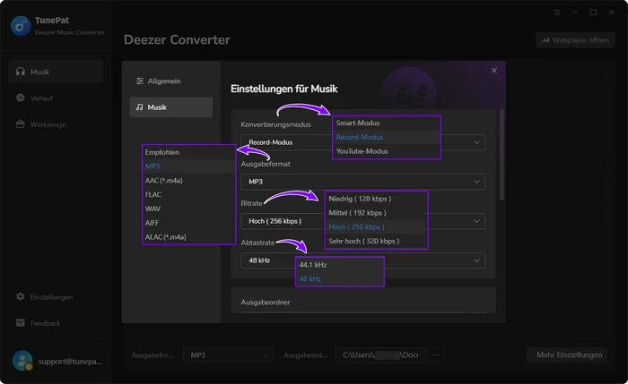Click the support account avatar
This screenshot has height=384, width=628.
[x=22, y=361]
